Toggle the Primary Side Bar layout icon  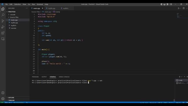click(162, 4)
